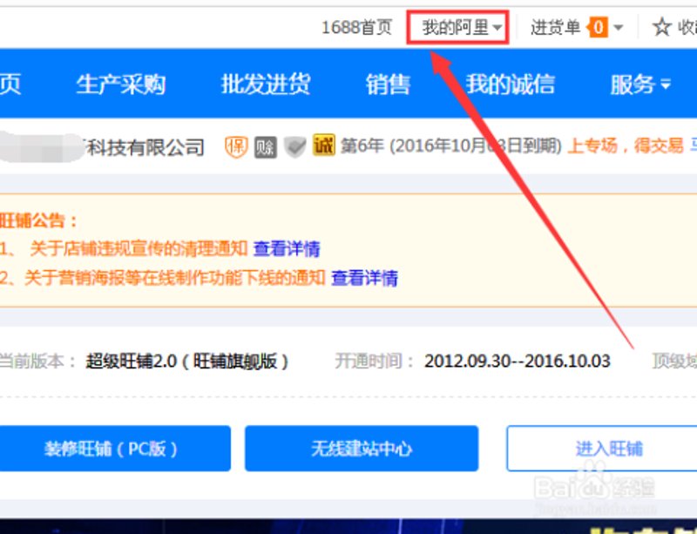Open the 无线建站中心 button
The image size is (697, 534).
click(362, 448)
